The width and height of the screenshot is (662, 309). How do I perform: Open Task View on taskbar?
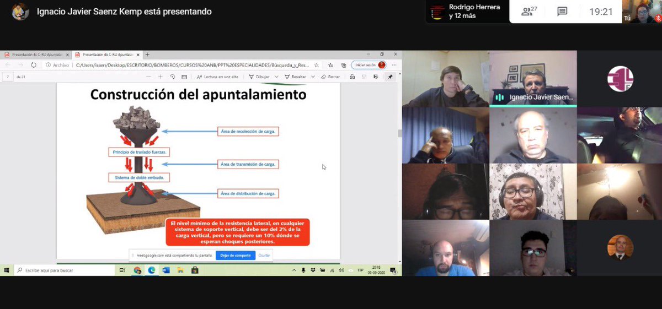click(122, 270)
